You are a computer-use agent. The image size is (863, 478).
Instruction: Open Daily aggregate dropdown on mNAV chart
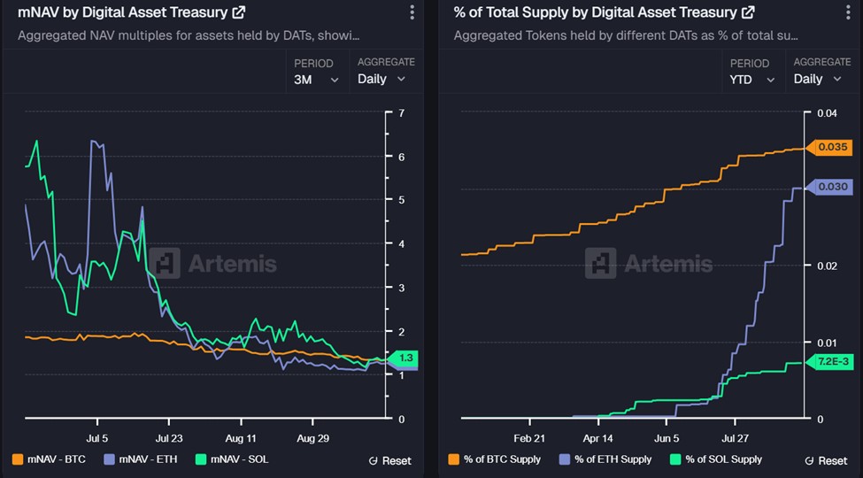point(381,79)
